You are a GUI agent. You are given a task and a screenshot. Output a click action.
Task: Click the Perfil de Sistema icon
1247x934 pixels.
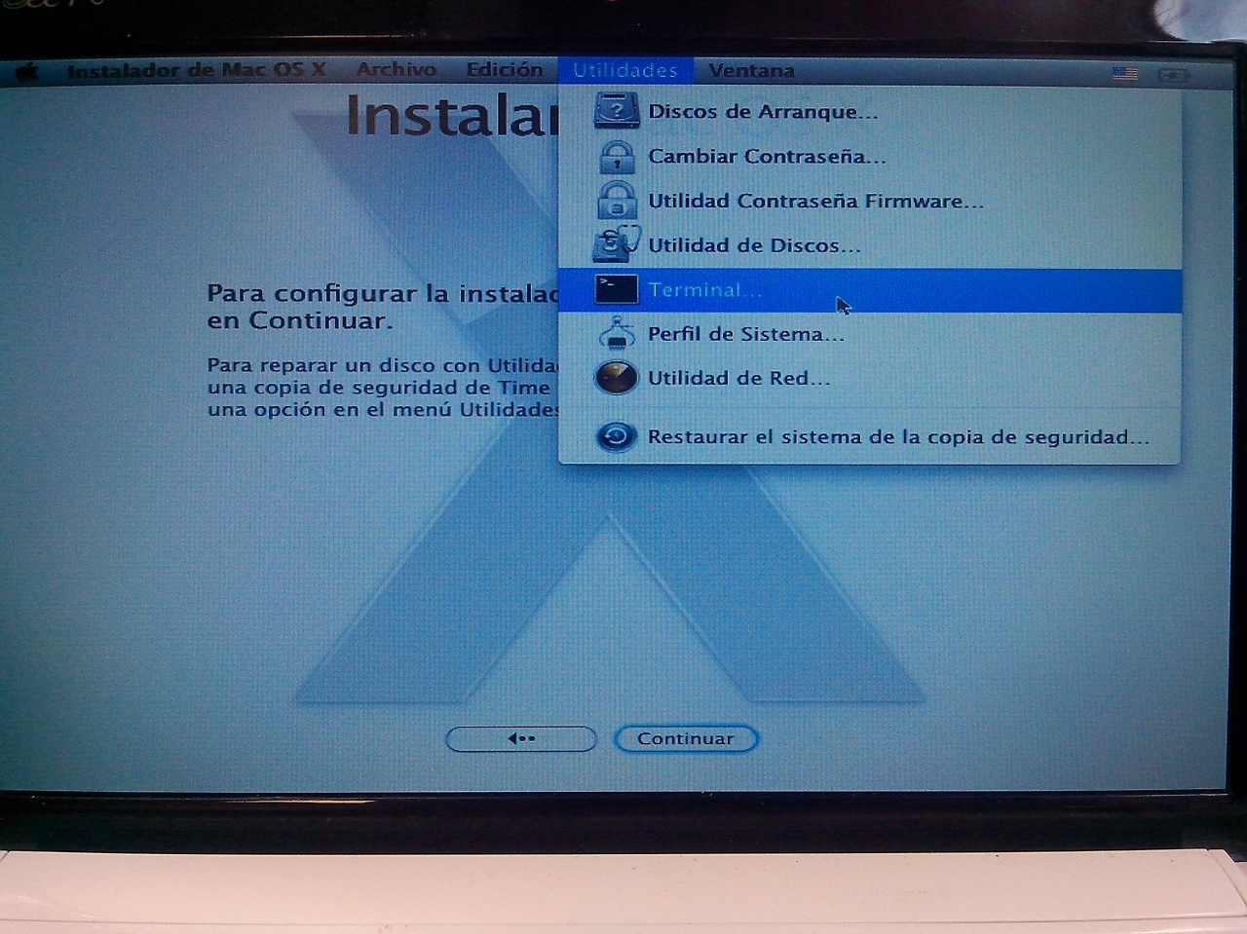point(616,334)
